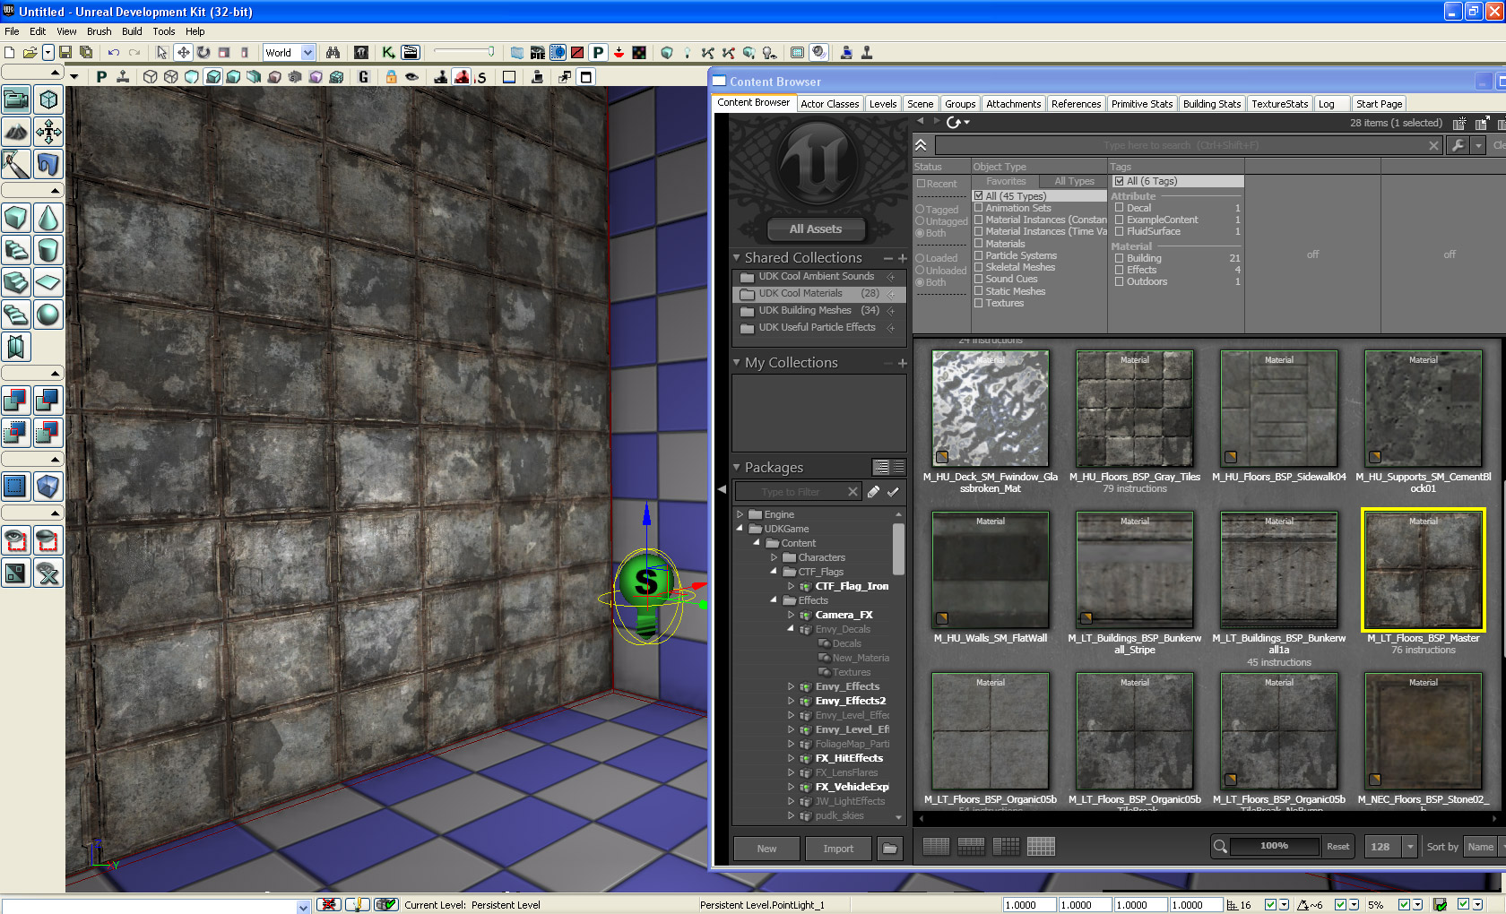The width and height of the screenshot is (1506, 914).
Task: Check the Building material tag
Action: click(x=1120, y=258)
